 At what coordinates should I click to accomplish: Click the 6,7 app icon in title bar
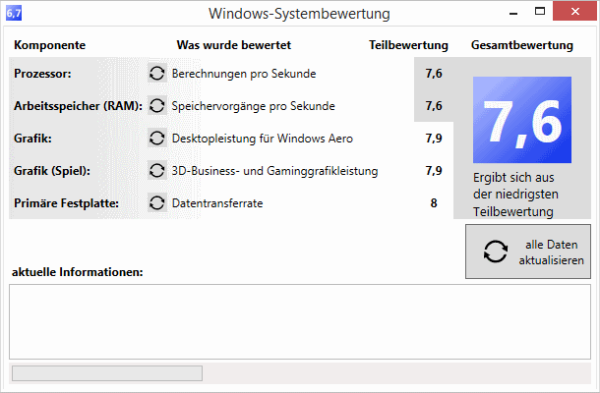pyautogui.click(x=14, y=14)
